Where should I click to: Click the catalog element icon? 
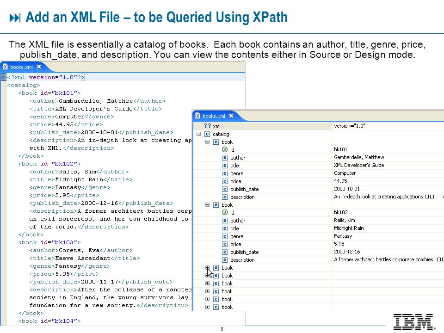pos(207,134)
